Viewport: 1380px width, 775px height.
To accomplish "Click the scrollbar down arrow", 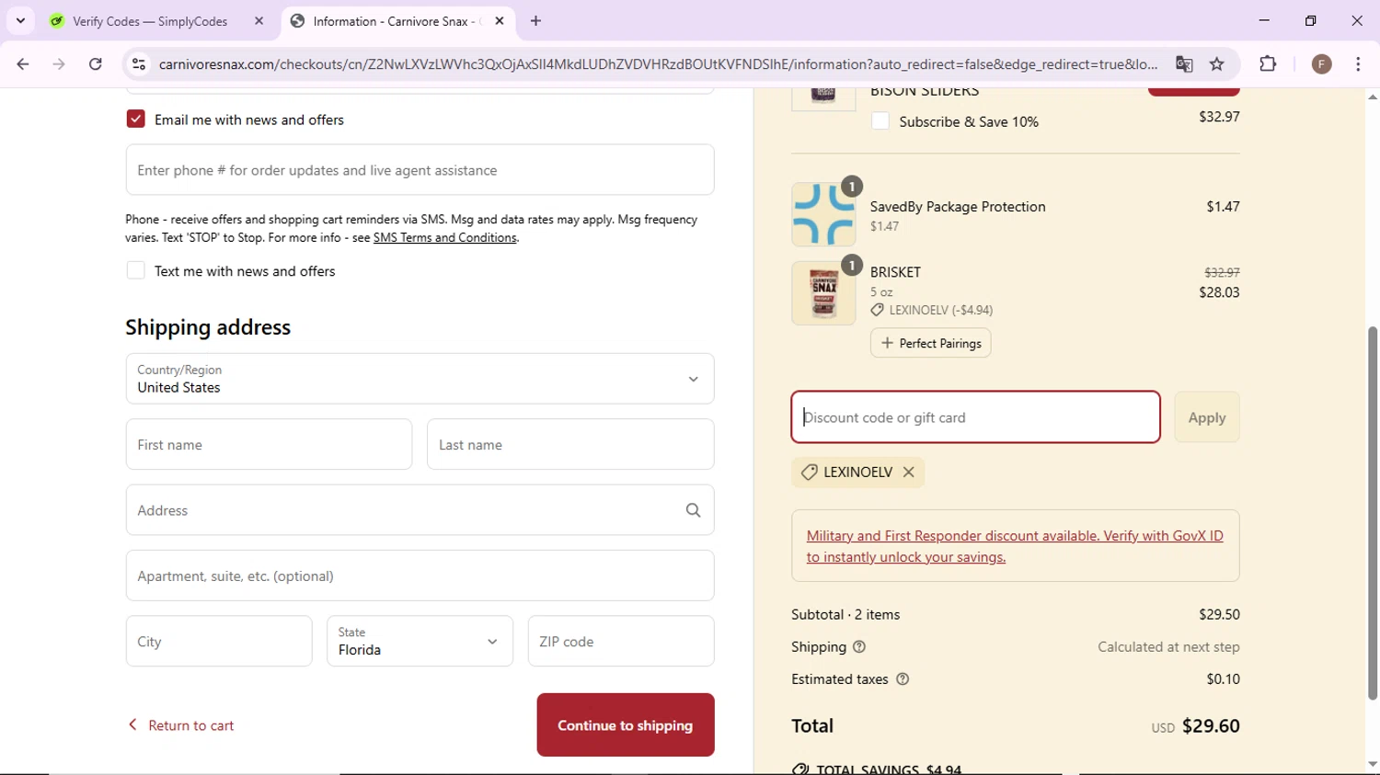I will click(x=1373, y=764).
